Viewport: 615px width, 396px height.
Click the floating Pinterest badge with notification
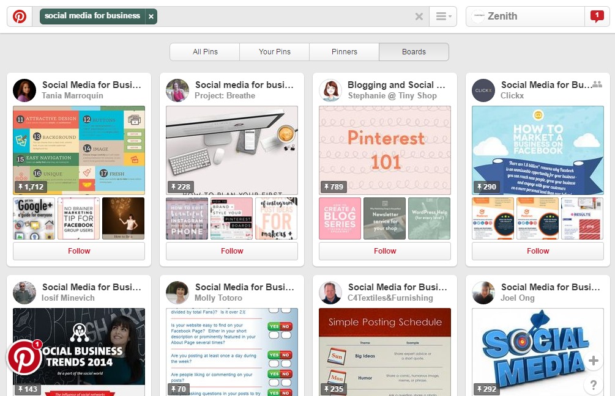tap(24, 357)
